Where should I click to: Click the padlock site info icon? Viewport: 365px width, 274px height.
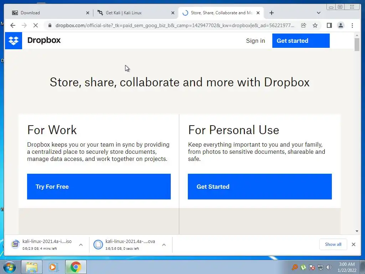tap(50, 25)
